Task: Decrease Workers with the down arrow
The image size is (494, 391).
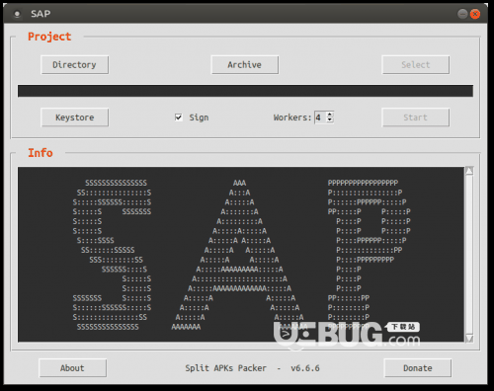Action: tap(330, 120)
